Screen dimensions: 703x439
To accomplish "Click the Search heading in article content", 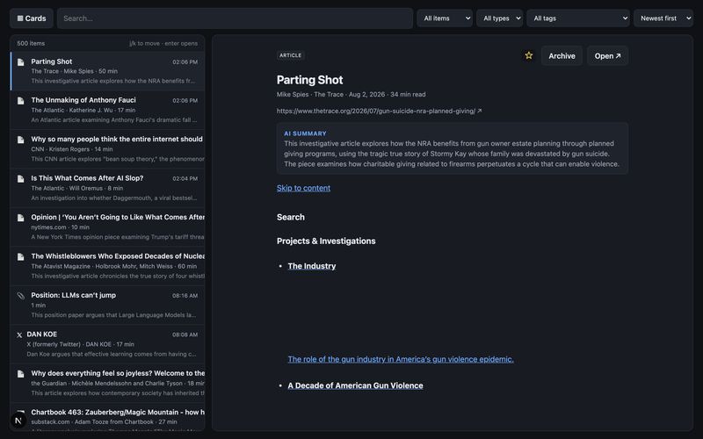I will pyautogui.click(x=291, y=217).
